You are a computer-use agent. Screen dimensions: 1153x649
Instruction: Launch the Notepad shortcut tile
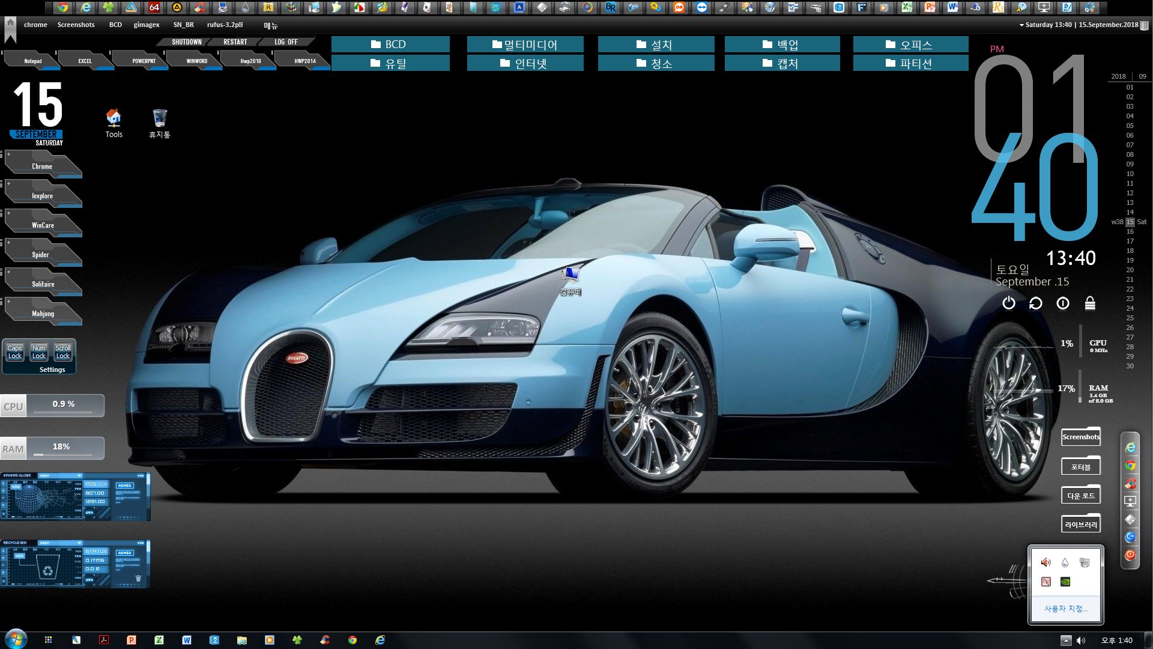tap(32, 61)
